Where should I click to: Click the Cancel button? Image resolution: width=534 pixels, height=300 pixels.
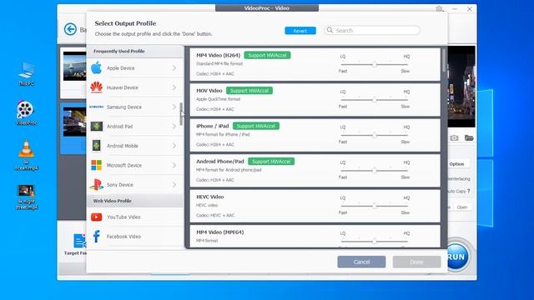pos(361,262)
